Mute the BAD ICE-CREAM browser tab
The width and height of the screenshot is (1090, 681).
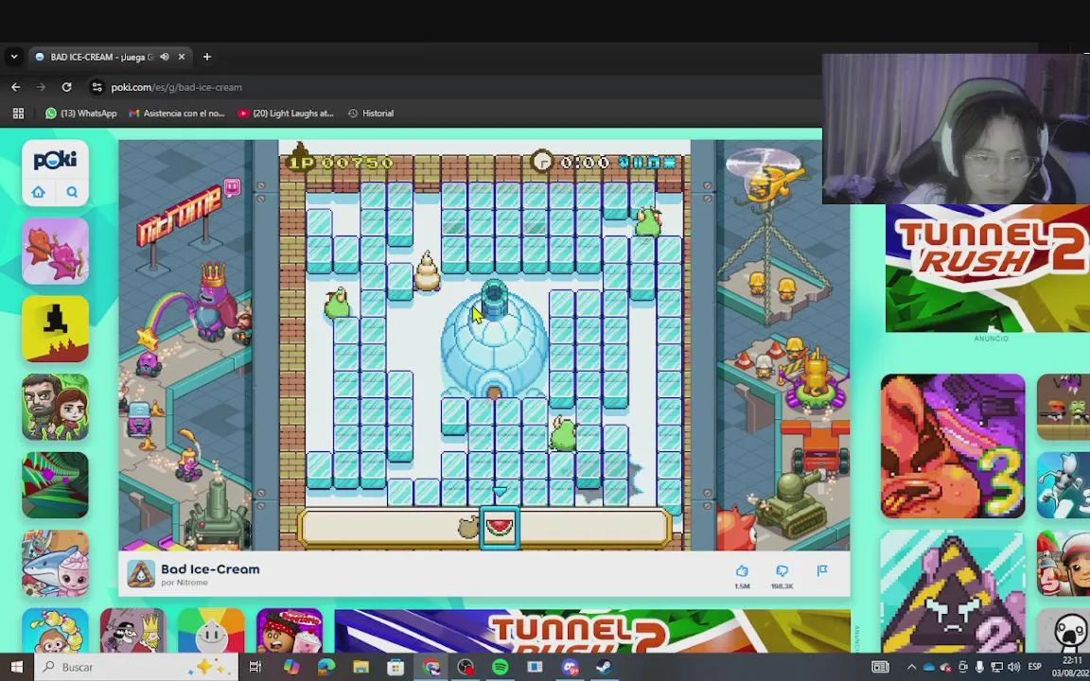point(165,57)
